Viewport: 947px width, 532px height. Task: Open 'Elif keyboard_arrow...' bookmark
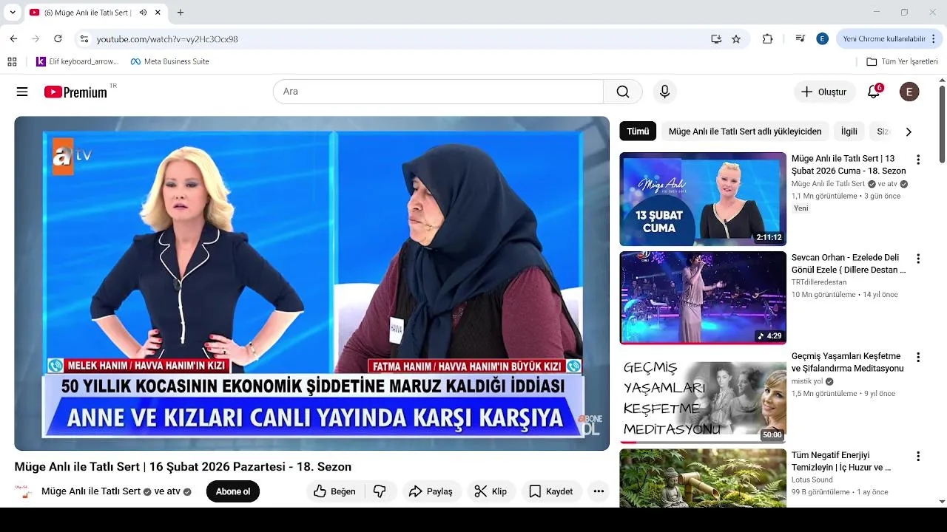(x=78, y=61)
